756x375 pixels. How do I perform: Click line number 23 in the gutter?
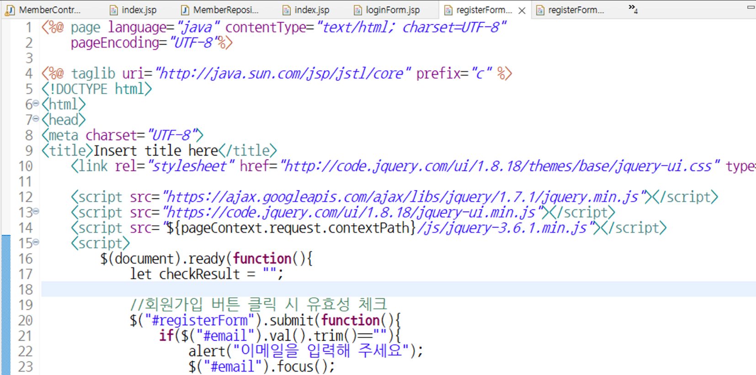click(26, 366)
